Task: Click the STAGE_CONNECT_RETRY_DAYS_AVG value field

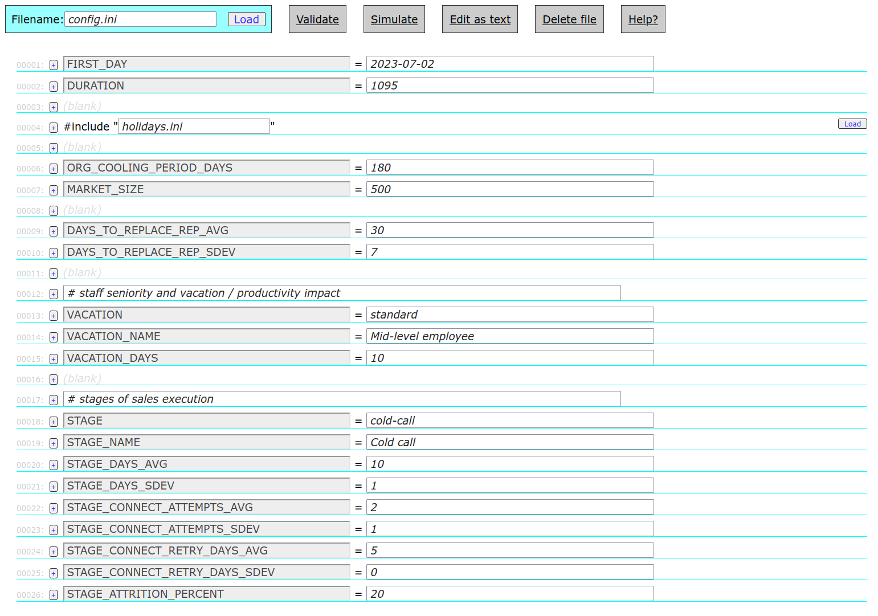Action: (x=510, y=550)
